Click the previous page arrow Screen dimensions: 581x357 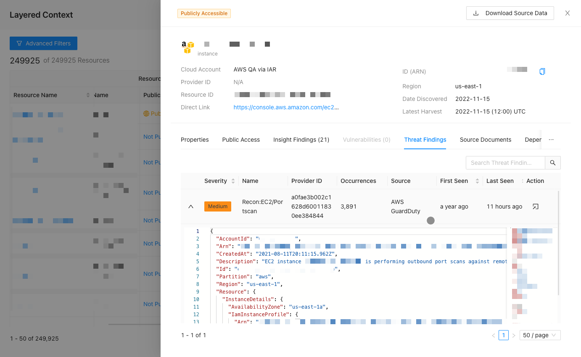pos(493,335)
